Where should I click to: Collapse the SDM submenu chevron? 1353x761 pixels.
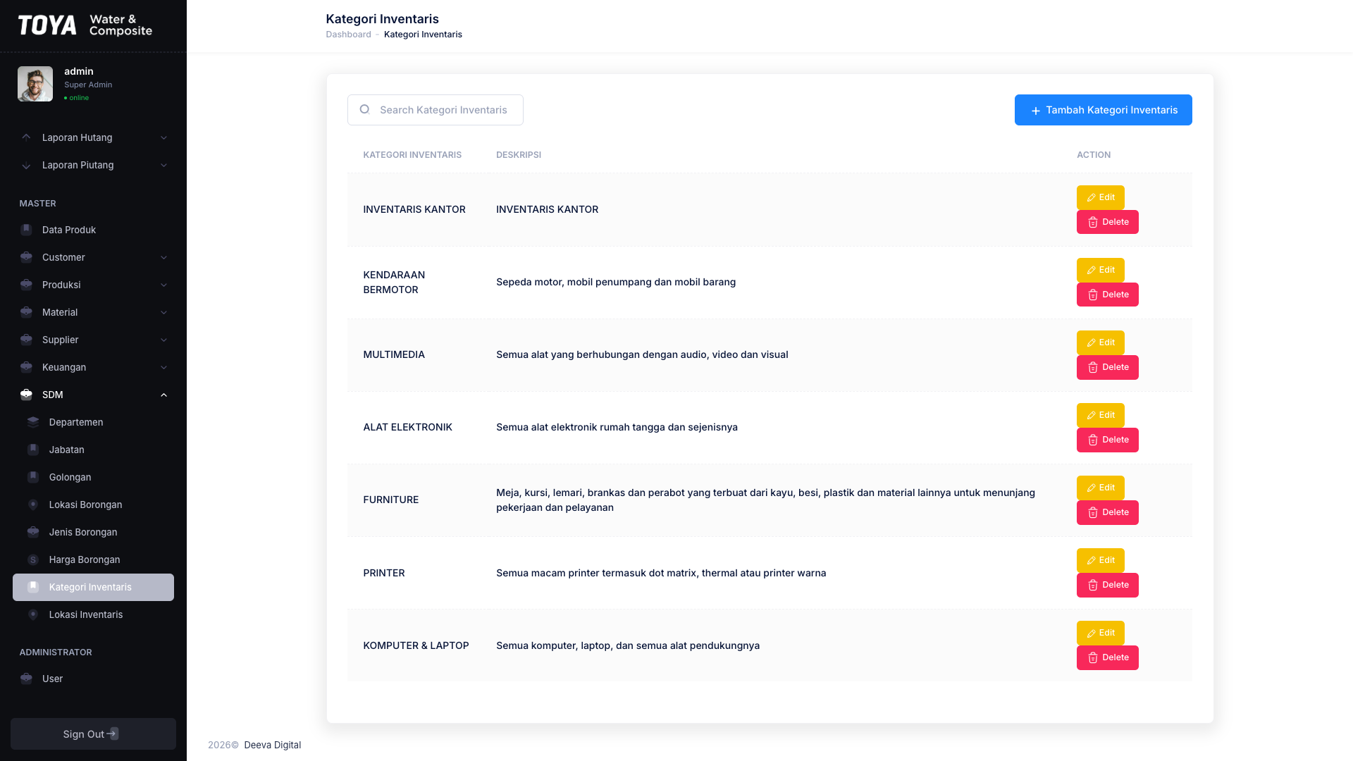[164, 395]
